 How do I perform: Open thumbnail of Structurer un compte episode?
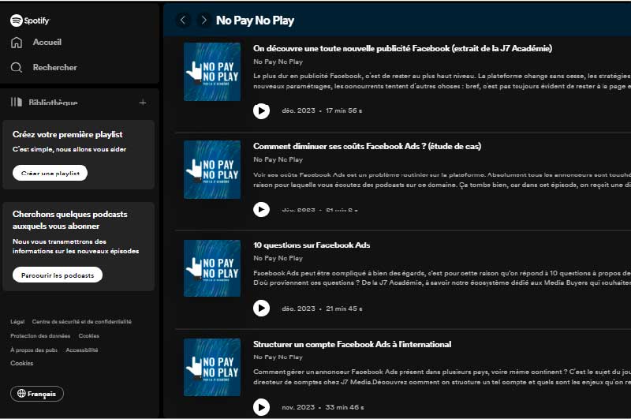pyautogui.click(x=212, y=367)
